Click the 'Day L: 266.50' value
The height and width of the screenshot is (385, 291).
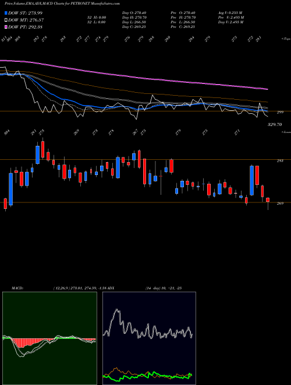tap(134, 22)
